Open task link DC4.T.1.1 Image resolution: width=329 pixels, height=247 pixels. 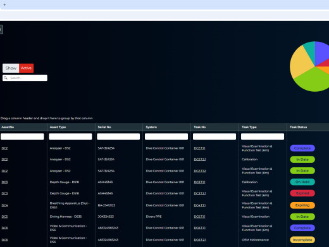(199, 205)
